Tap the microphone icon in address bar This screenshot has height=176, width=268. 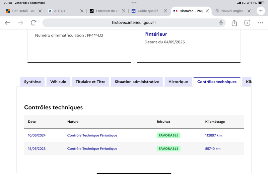pyautogui.click(x=221, y=23)
